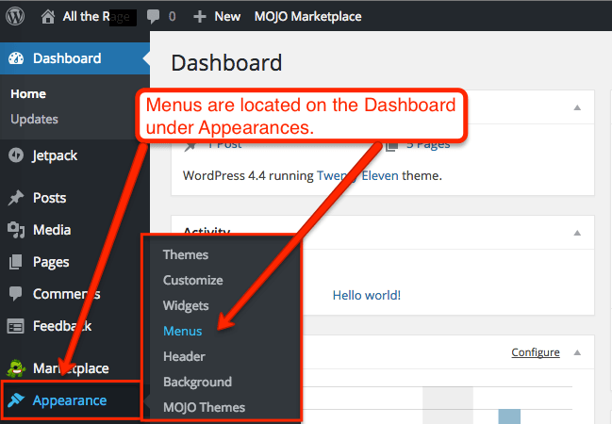Image resolution: width=612 pixels, height=424 pixels.
Task: Open the comments bubble icon in admin bar
Action: (153, 16)
